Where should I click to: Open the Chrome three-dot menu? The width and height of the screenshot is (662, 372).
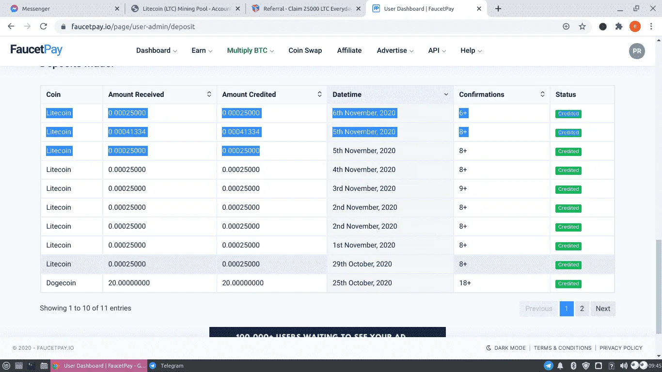click(x=651, y=27)
